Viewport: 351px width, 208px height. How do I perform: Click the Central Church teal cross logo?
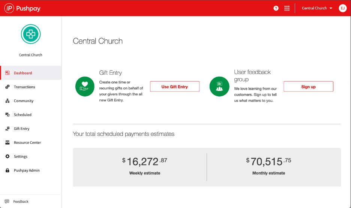31,34
